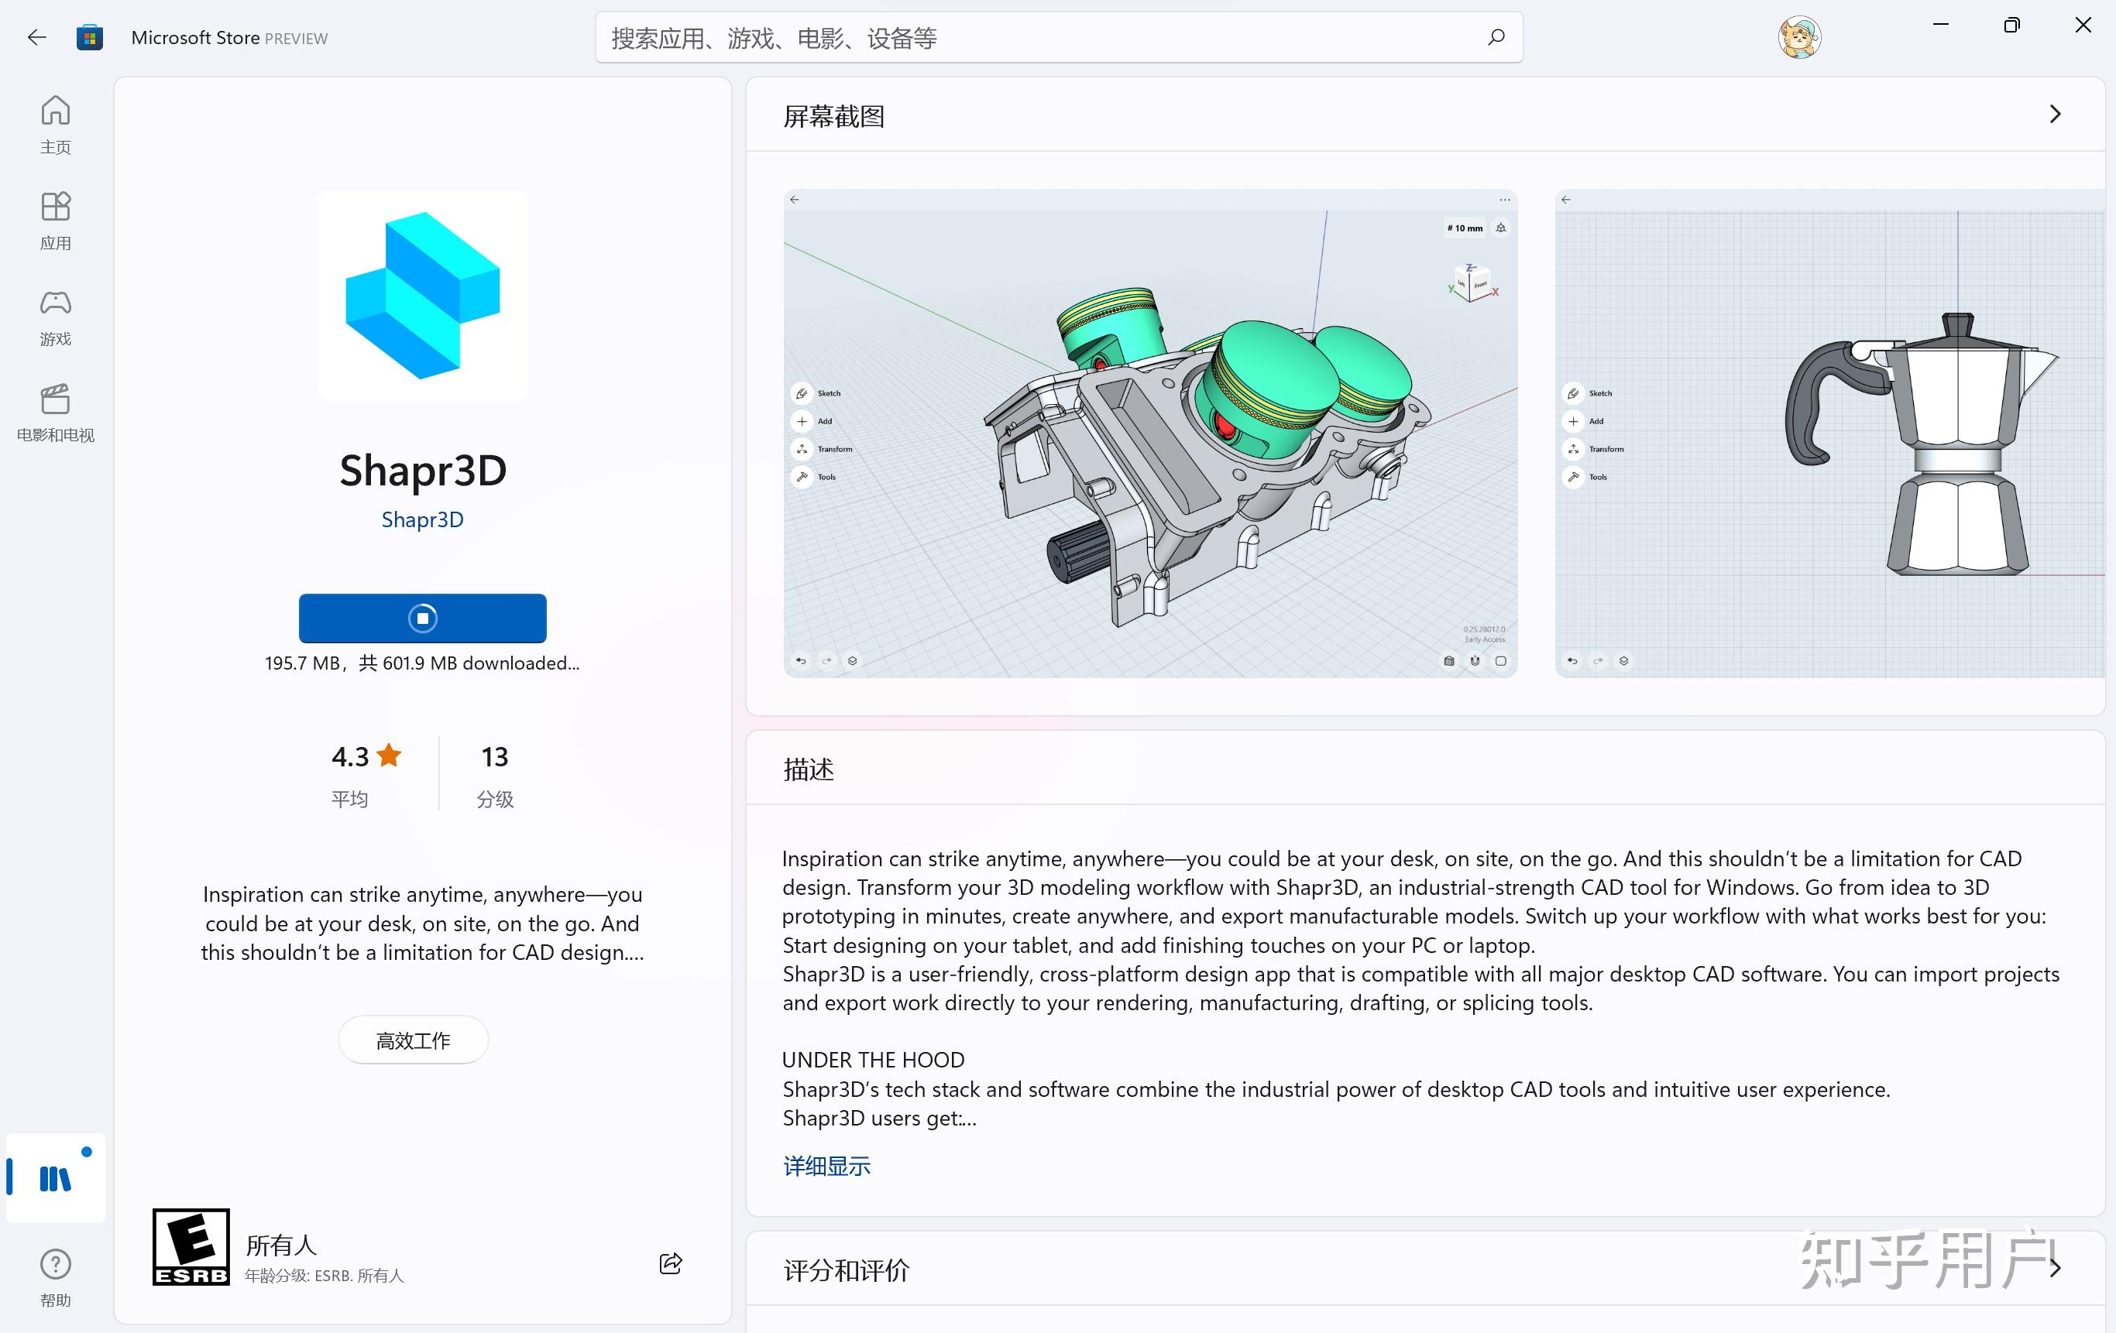The width and height of the screenshot is (2116, 1333).
Task: Expand 屏幕截图 with its chevron arrow
Action: (2055, 114)
